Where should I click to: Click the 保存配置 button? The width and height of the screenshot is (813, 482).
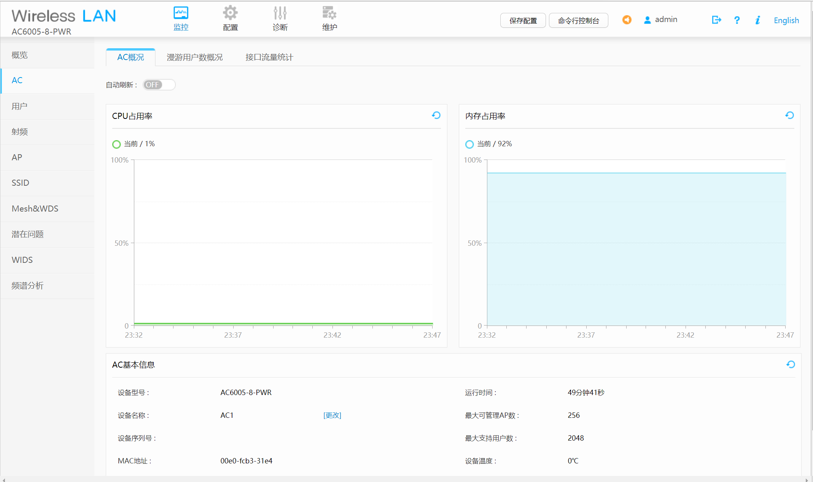pyautogui.click(x=523, y=21)
